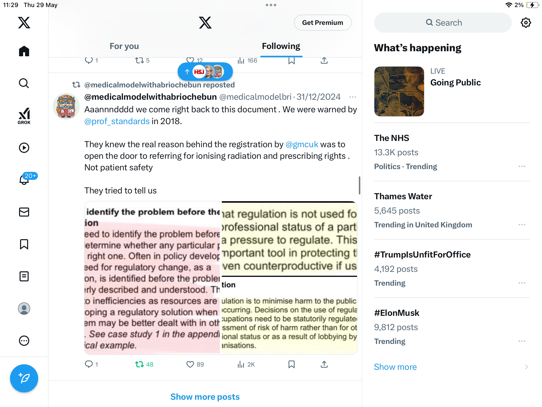Like the post with 89 likes
Screen dimensions: 542x407
tap(195, 364)
